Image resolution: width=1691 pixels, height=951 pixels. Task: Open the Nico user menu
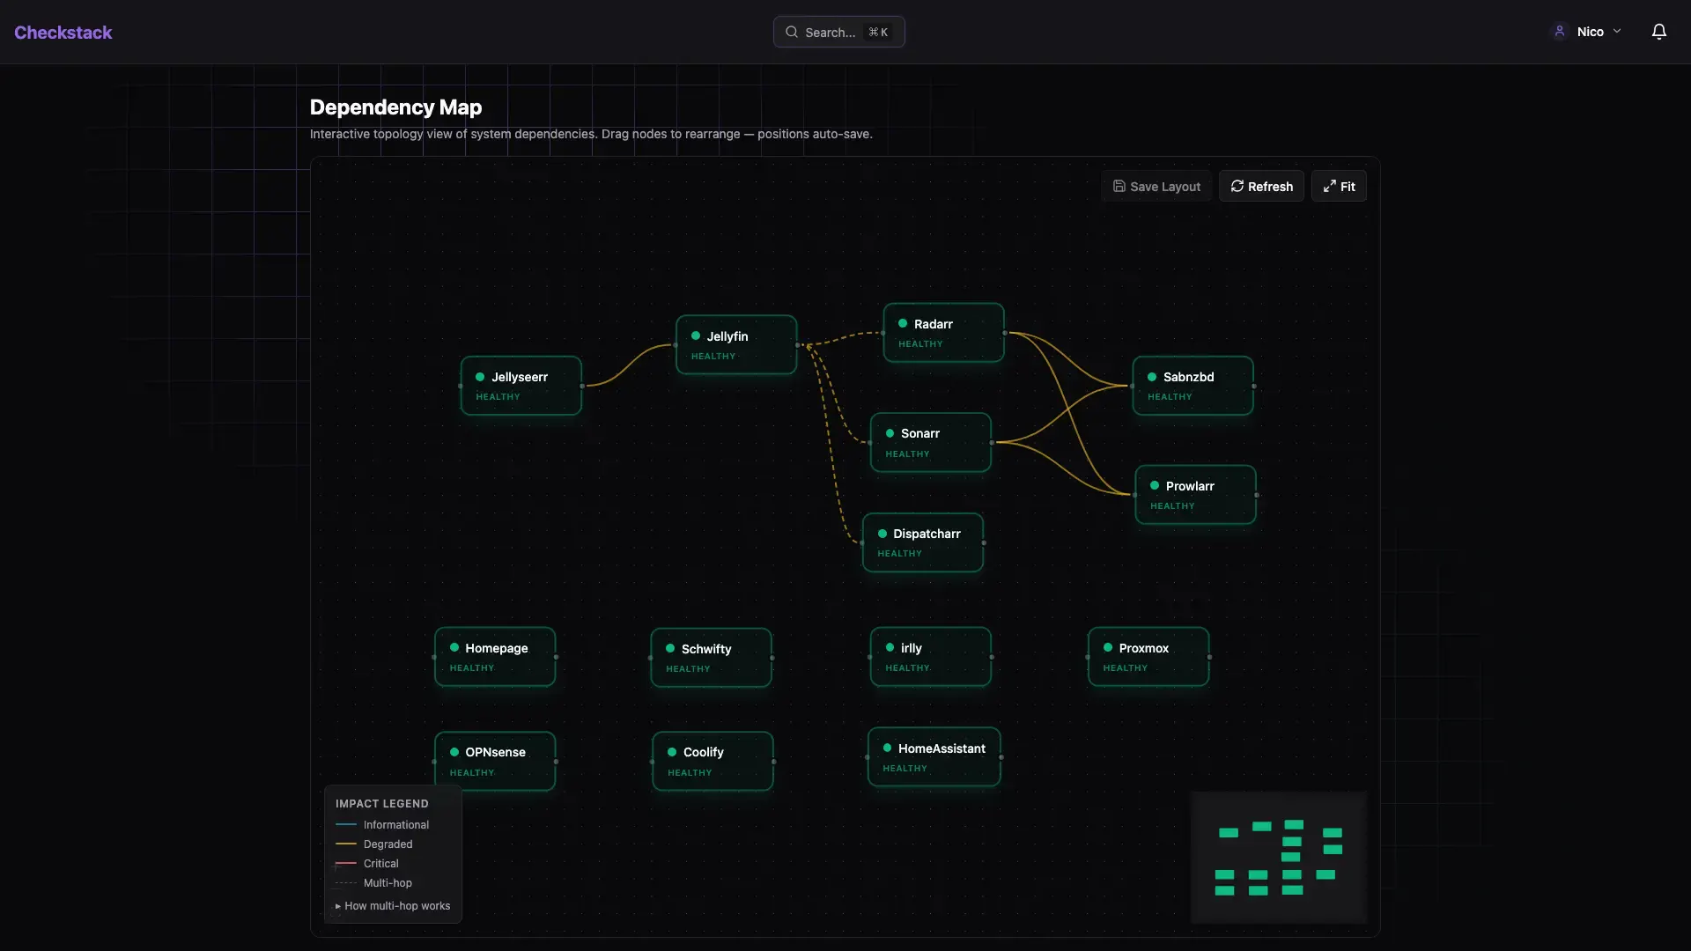(1586, 32)
